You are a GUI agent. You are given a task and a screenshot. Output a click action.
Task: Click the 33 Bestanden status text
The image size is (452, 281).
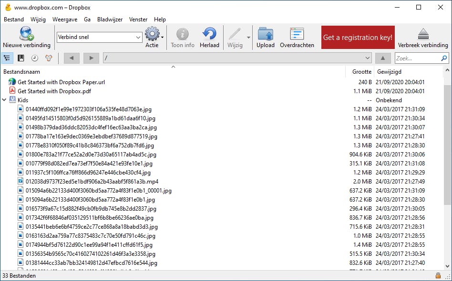click(19, 276)
